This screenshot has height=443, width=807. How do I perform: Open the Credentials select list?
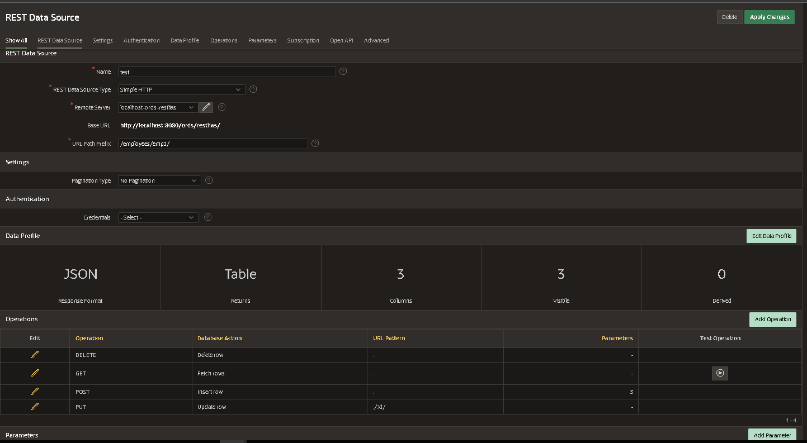pos(158,217)
